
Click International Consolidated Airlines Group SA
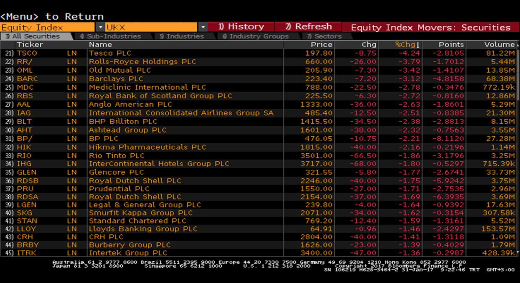(181, 113)
